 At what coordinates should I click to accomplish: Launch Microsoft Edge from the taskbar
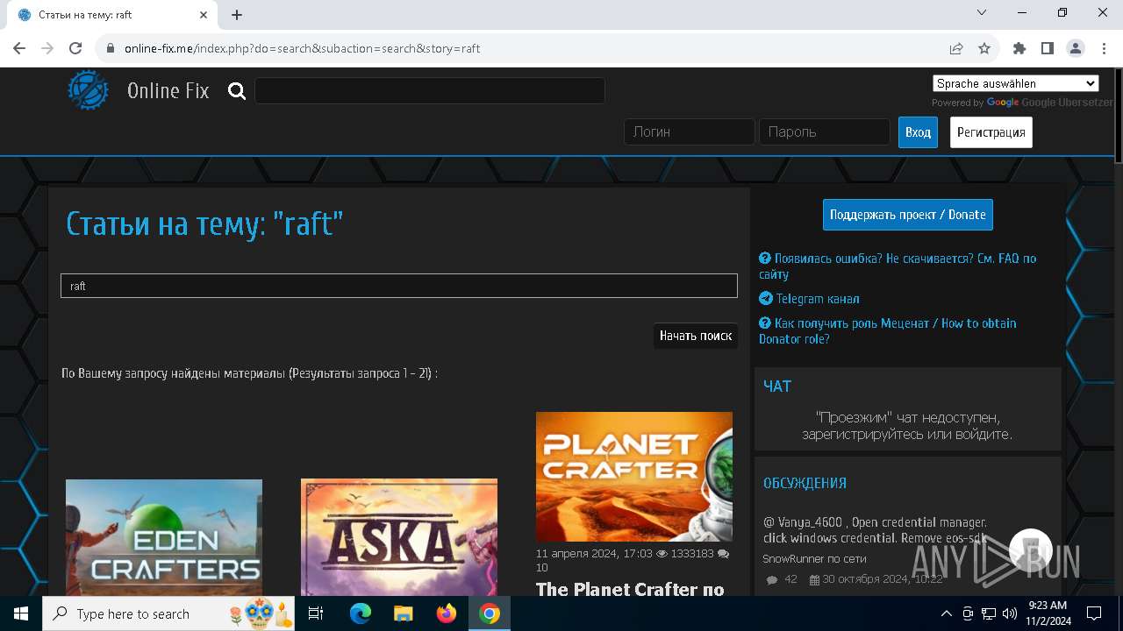361,613
